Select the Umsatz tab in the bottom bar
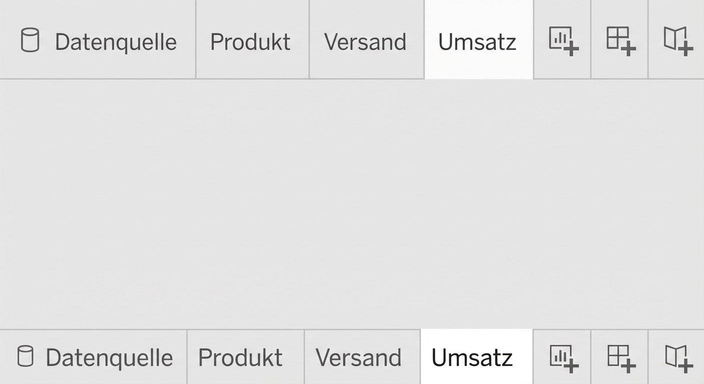This screenshot has width=704, height=384. click(x=472, y=357)
